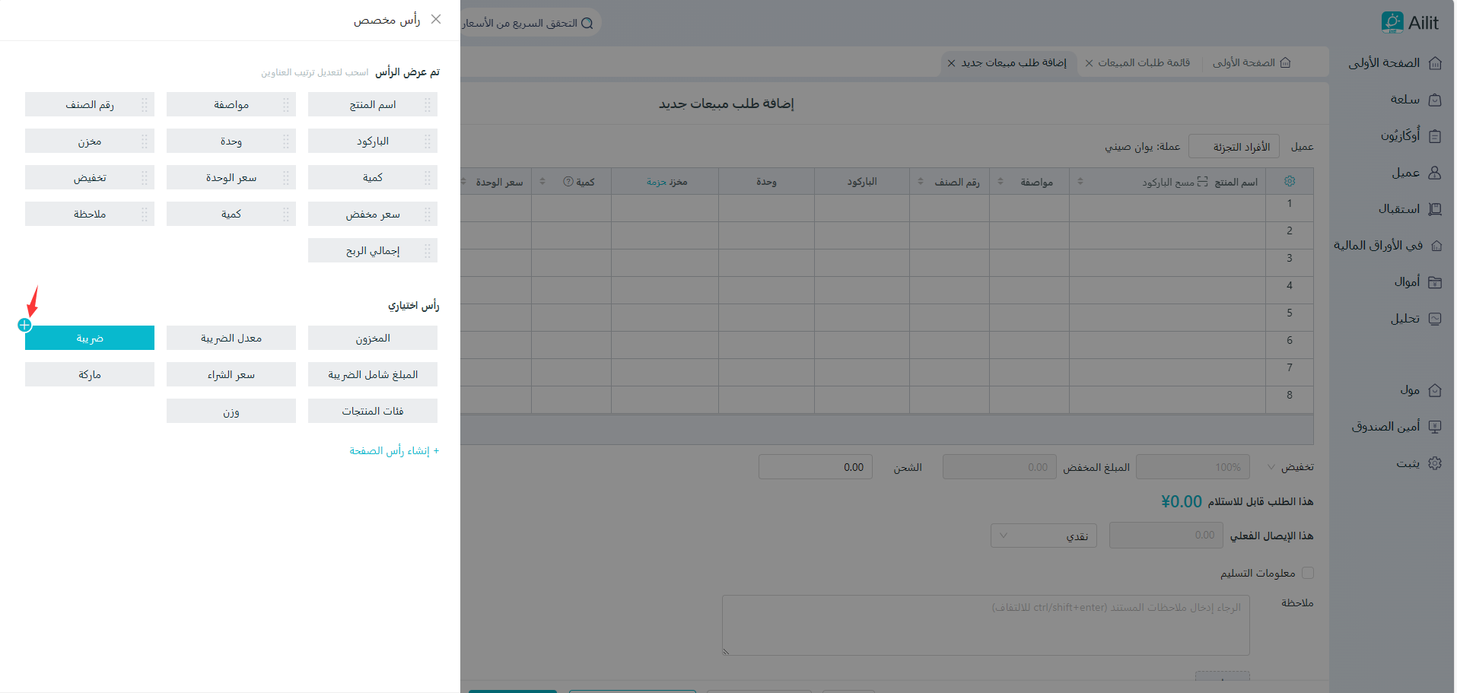
Task: Open الصفحة الأولى home icon in sidebar
Action: tap(1435, 63)
